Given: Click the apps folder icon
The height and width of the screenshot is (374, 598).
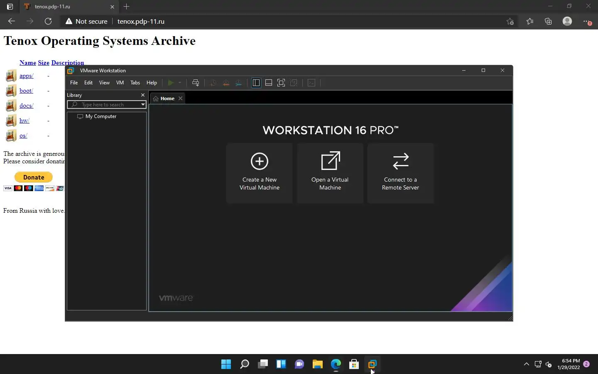Looking at the screenshot, I should coord(11,76).
